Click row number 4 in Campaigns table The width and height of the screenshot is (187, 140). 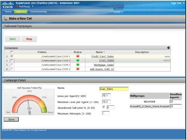[7, 69]
